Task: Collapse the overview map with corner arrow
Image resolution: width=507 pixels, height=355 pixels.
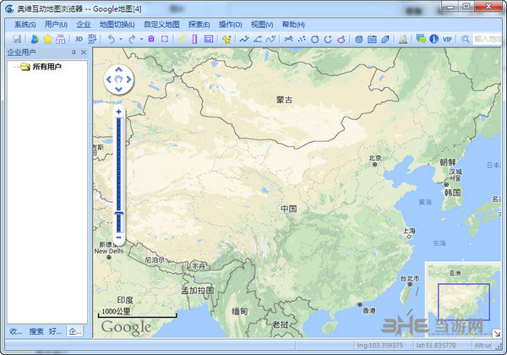Action: coord(497,333)
